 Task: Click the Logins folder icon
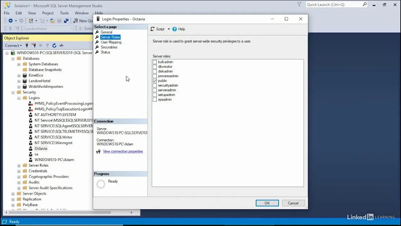point(25,98)
